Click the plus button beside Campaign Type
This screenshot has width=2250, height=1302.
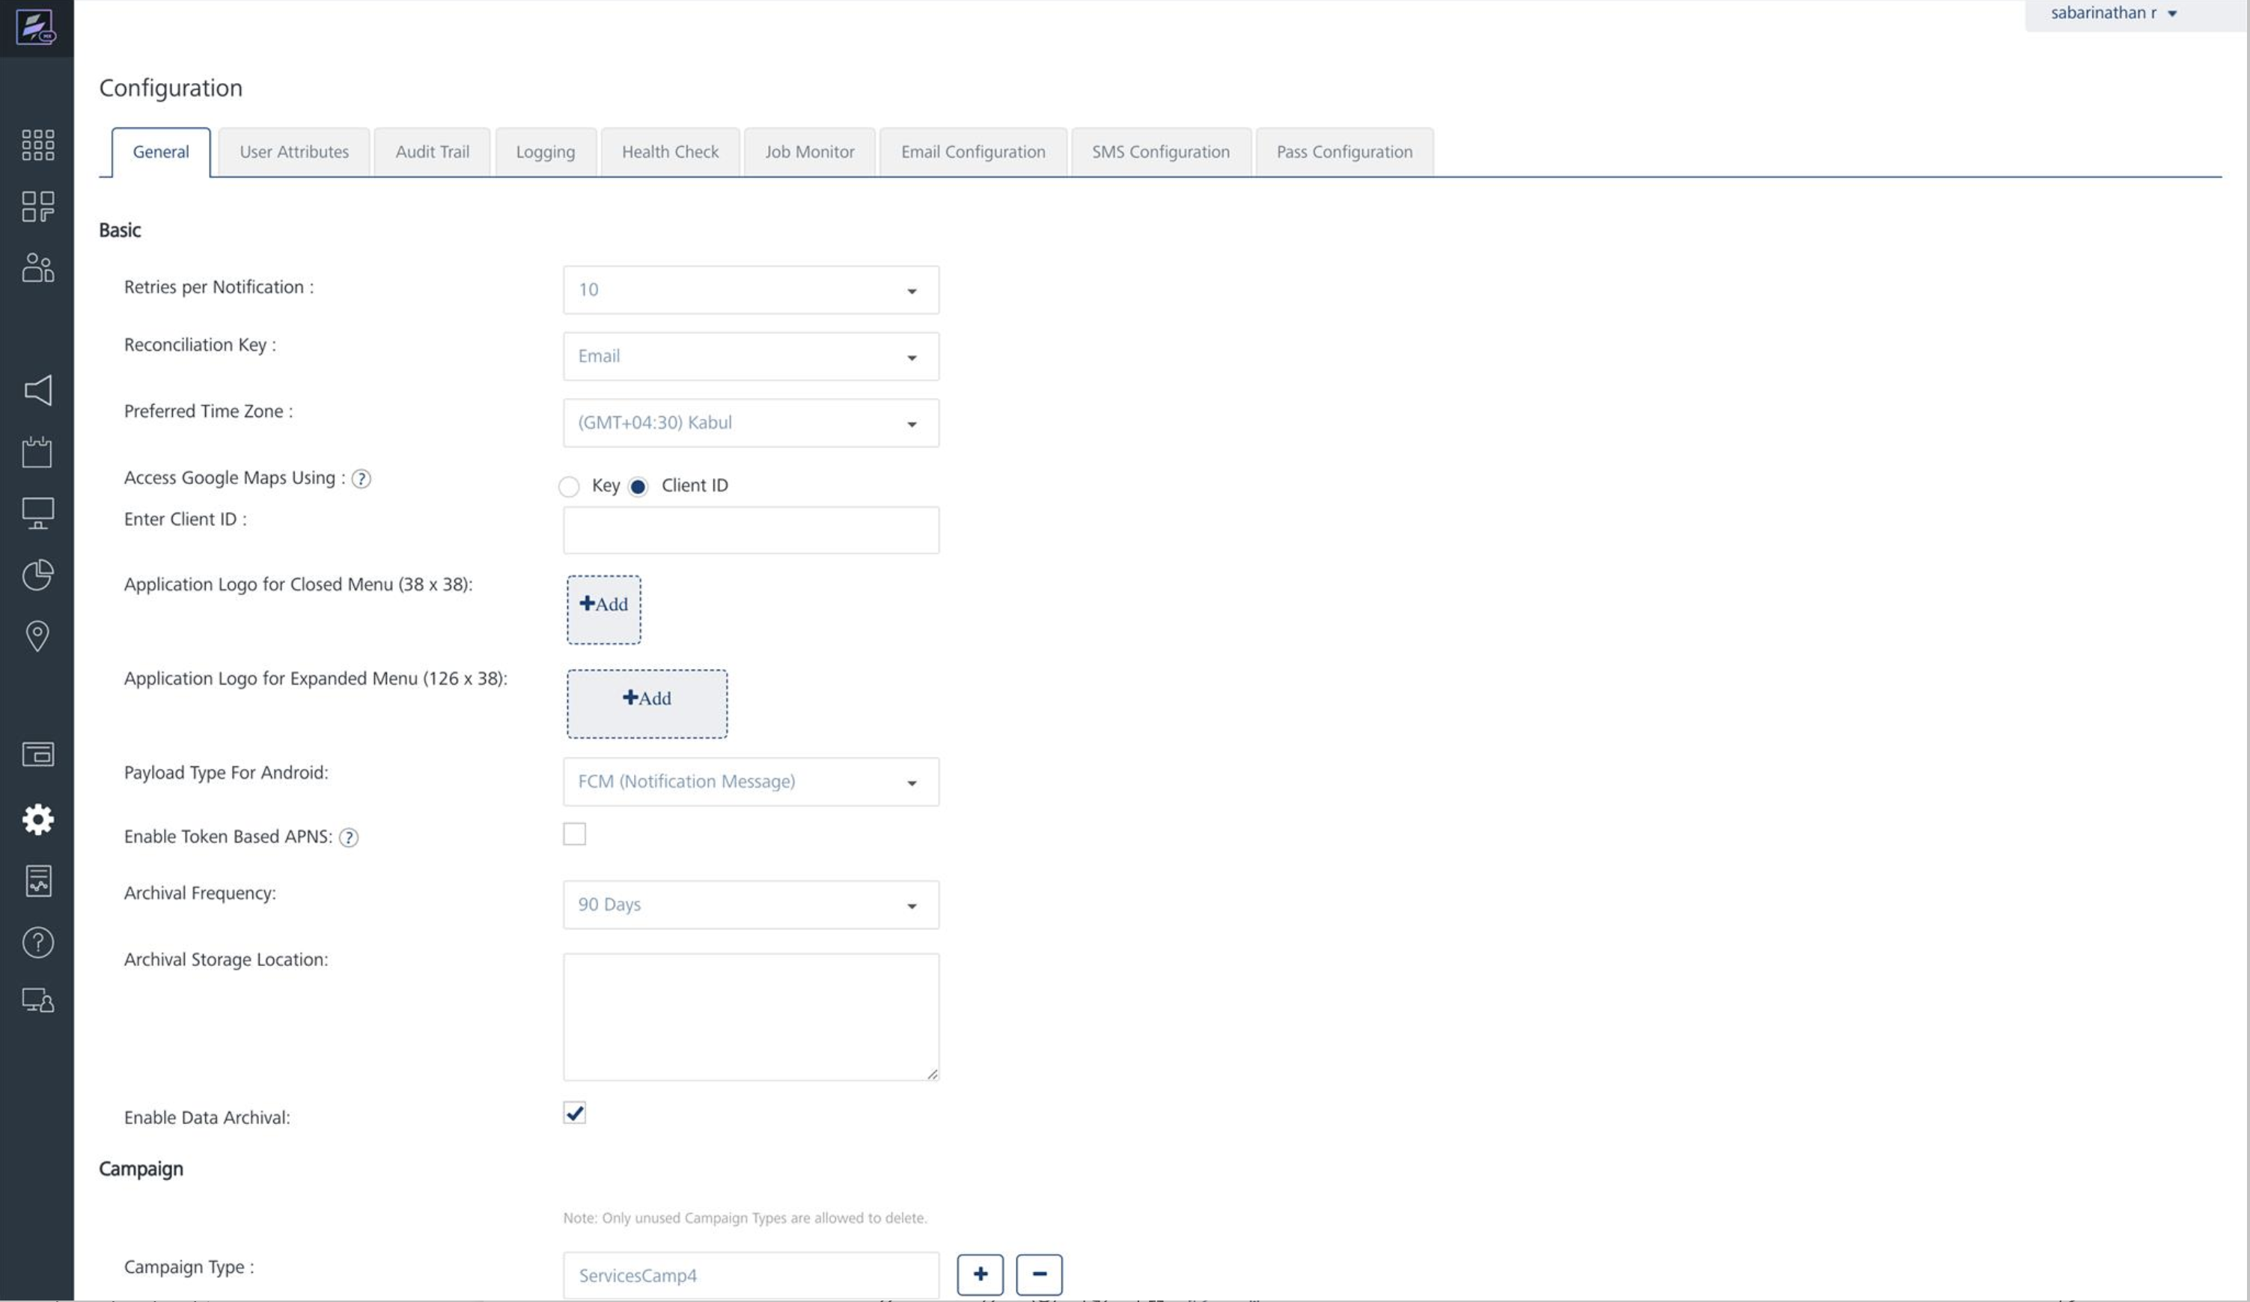pos(980,1274)
